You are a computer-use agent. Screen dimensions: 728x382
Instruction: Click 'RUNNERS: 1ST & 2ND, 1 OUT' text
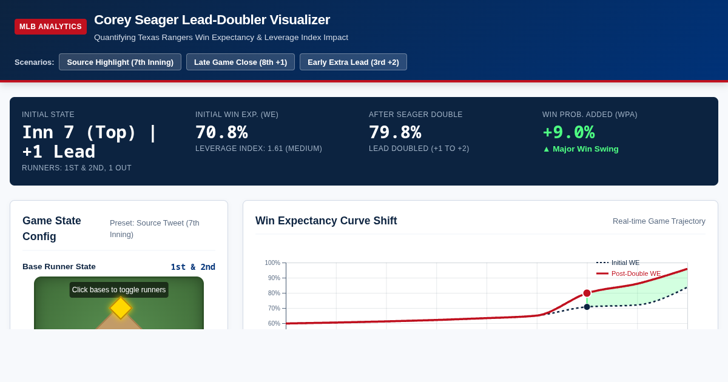76,168
